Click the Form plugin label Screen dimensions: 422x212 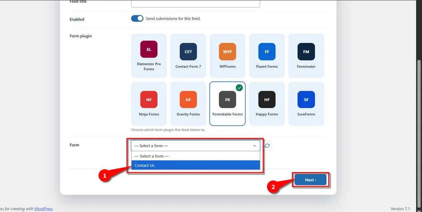[81, 36]
